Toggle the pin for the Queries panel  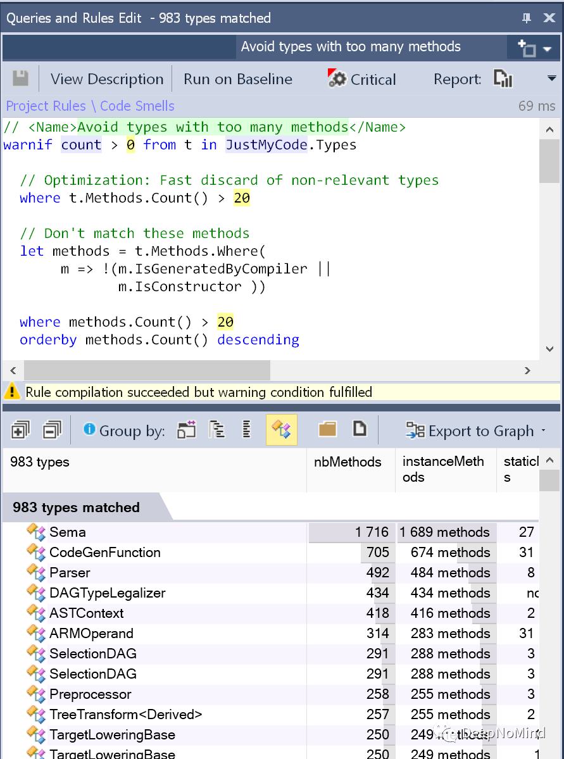[527, 18]
